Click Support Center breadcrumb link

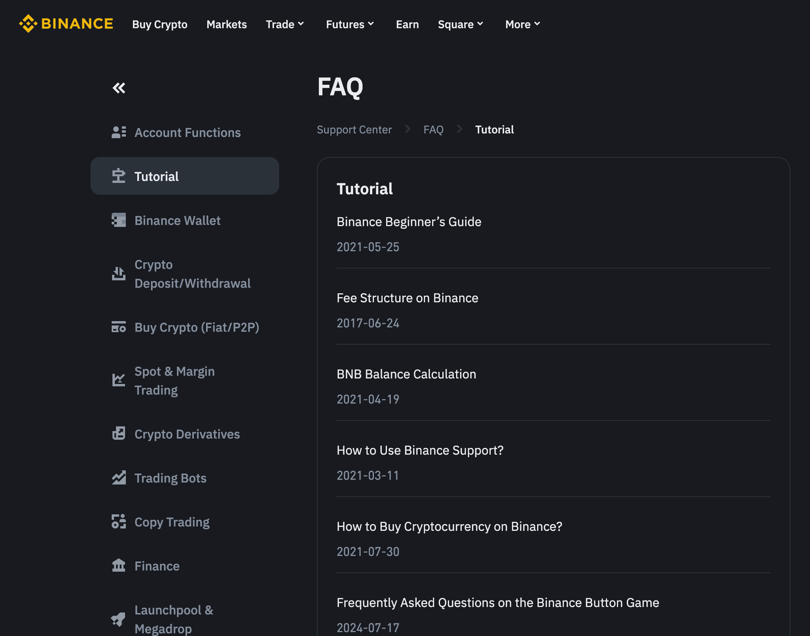(354, 130)
